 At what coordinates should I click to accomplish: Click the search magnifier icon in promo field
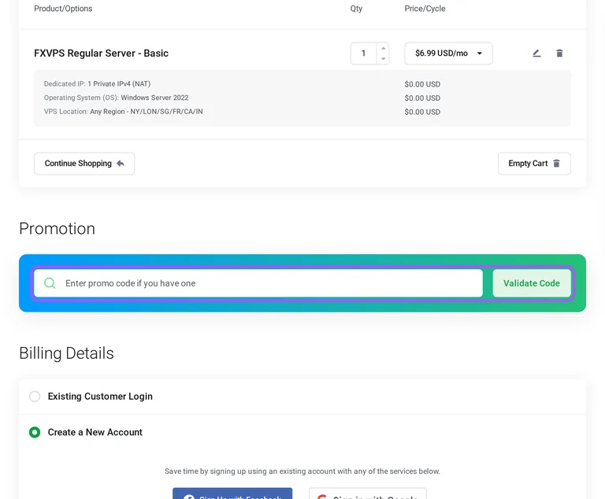50,283
